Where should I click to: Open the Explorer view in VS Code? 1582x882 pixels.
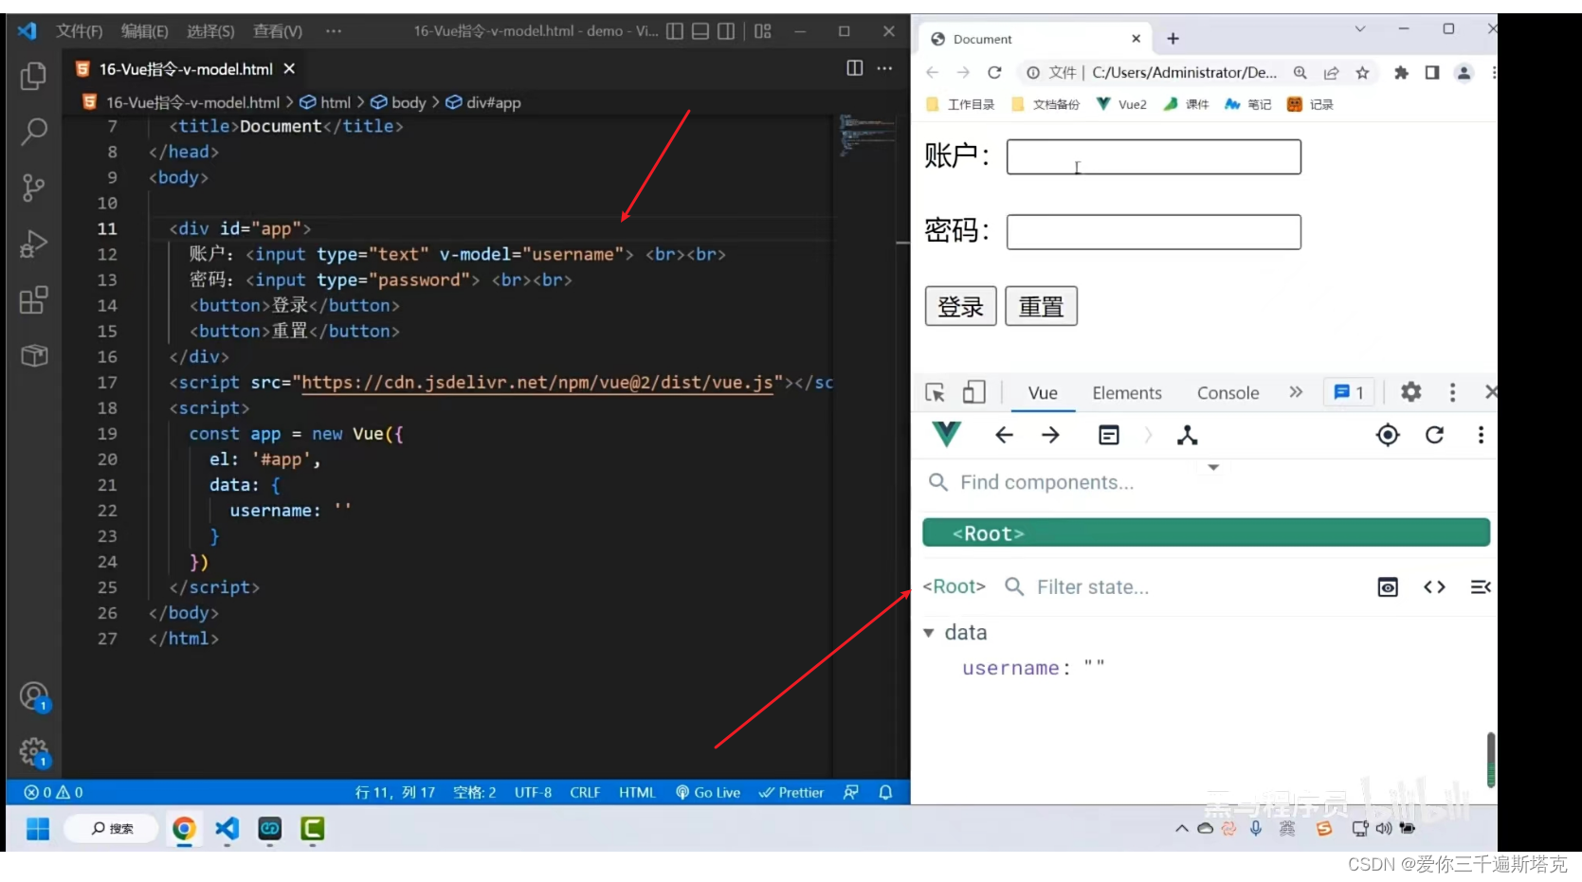(x=33, y=77)
